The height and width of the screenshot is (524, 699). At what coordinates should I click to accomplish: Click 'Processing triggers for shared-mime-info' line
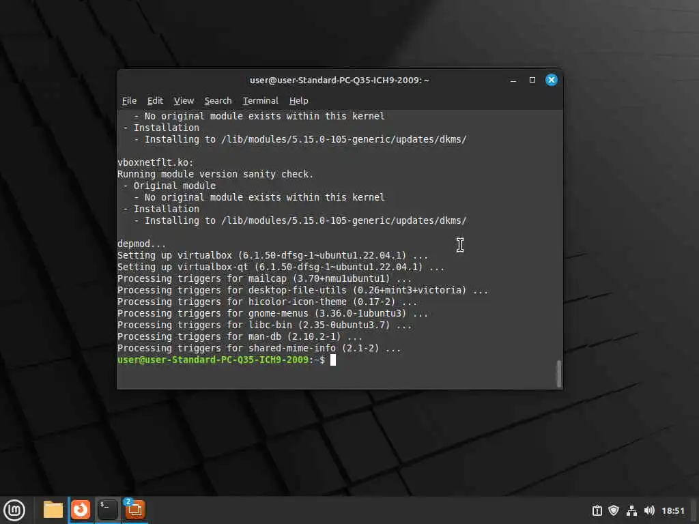[x=259, y=349]
